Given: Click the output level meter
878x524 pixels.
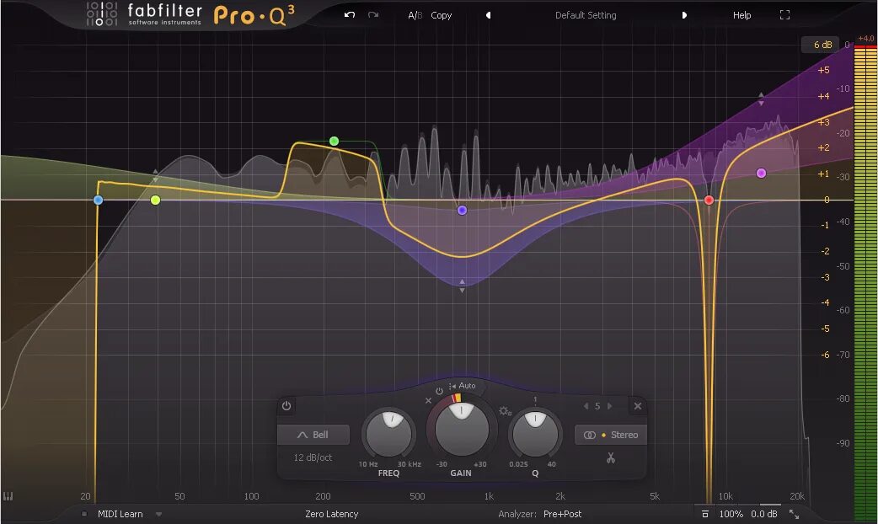Looking at the screenshot, I should tap(865, 283).
